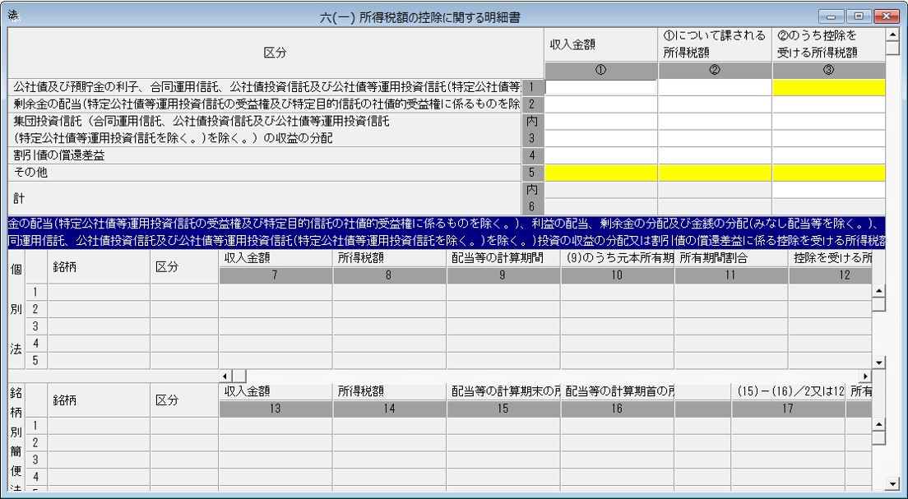Select 銘柄 cell in 銘柄別簡便法 row 1
Viewport: 908px width, 499px height.
coord(99,426)
